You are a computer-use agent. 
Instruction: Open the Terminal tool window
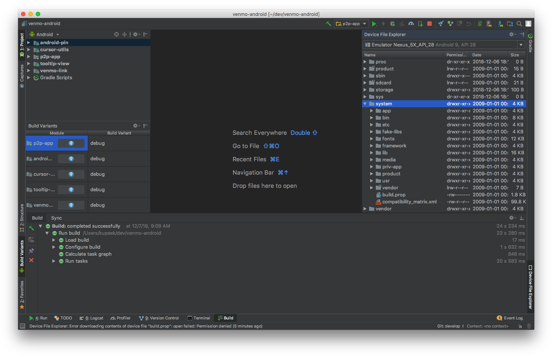(198, 318)
